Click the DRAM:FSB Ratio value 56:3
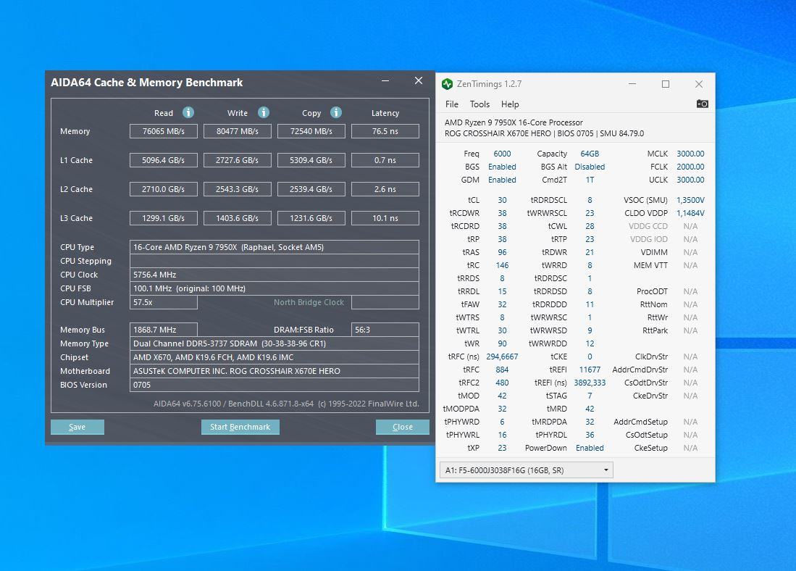796x571 pixels. [x=385, y=329]
